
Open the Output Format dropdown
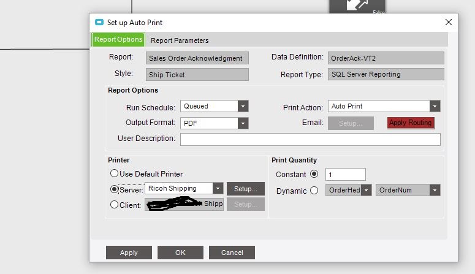point(243,123)
